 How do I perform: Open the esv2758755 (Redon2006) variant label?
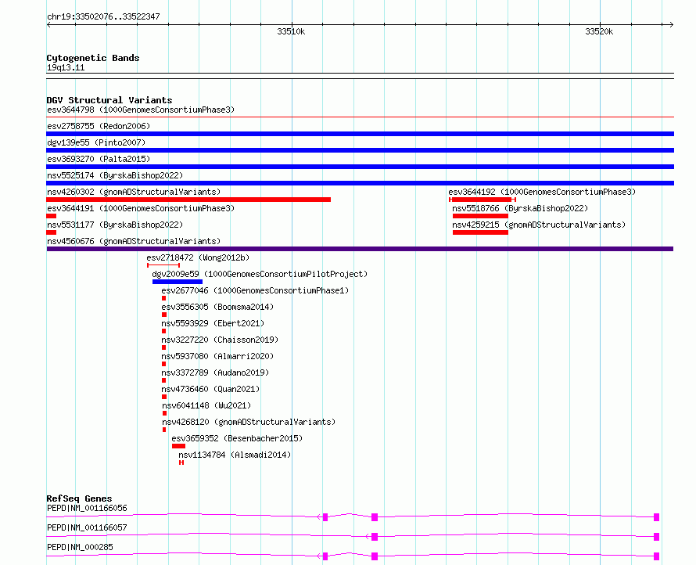tap(99, 126)
